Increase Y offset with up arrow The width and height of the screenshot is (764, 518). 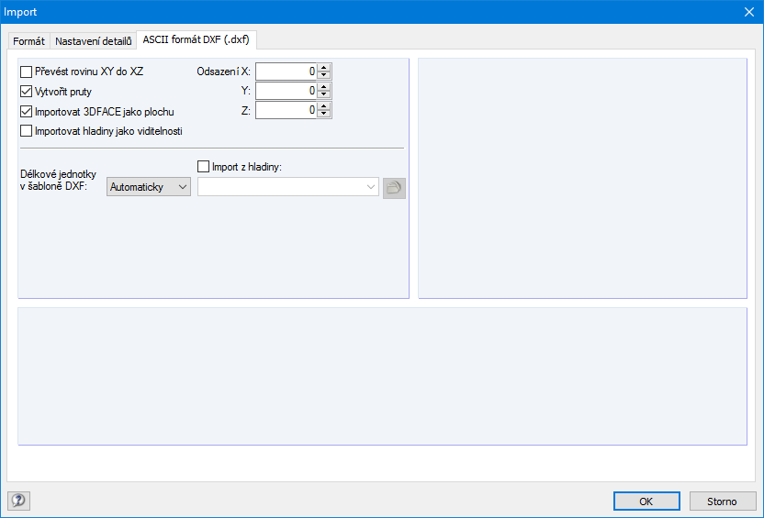324,87
